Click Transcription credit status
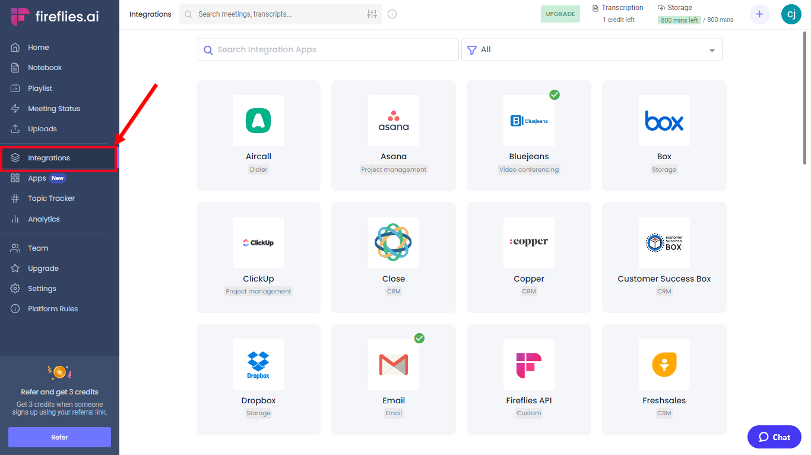The width and height of the screenshot is (811, 455). [618, 14]
